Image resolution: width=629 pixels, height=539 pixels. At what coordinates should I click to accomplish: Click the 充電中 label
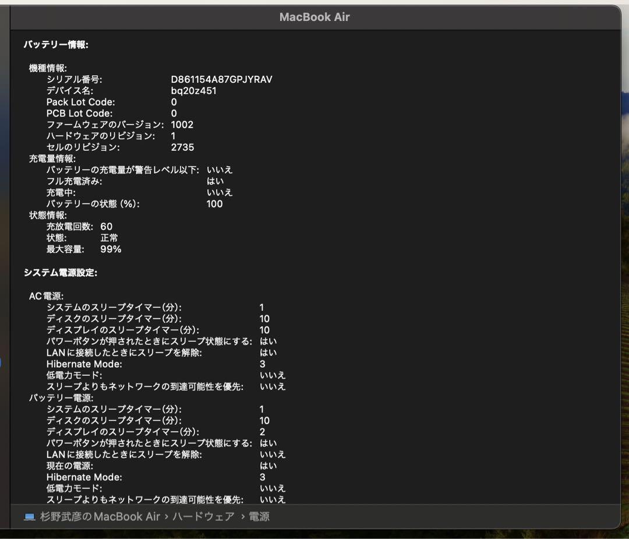tap(61, 193)
